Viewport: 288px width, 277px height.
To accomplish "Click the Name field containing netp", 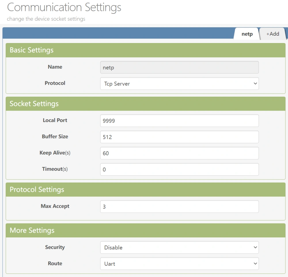I will pos(179,67).
